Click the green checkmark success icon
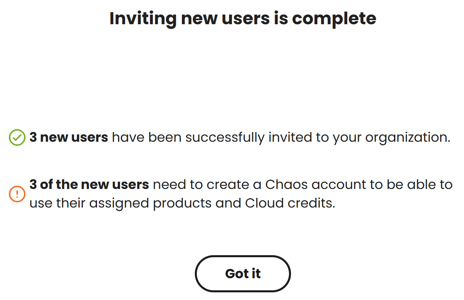Screen dimensions: 464x300 point(17,137)
